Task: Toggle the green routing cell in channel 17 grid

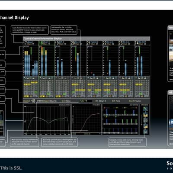Action: tap(36, 92)
